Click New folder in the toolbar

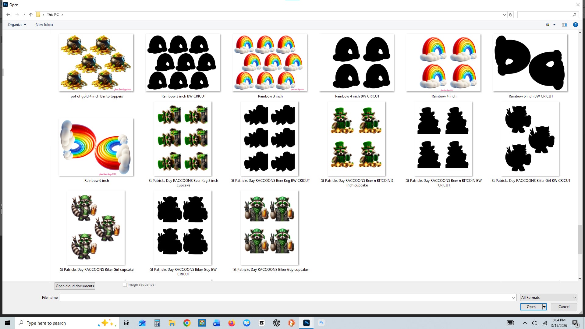click(x=44, y=25)
